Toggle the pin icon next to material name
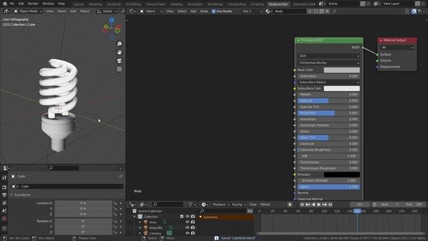428x241 pixels. point(334,11)
